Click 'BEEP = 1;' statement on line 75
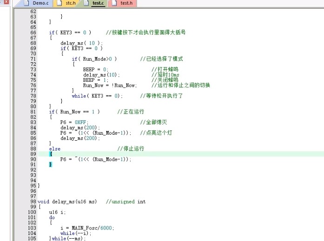The height and width of the screenshot is (241, 324). coord(96,80)
